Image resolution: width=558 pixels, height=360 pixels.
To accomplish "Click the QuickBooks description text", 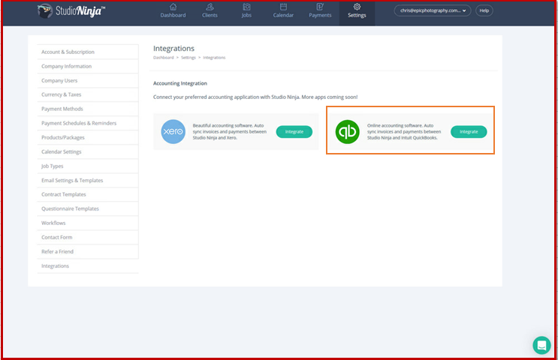I will [404, 131].
